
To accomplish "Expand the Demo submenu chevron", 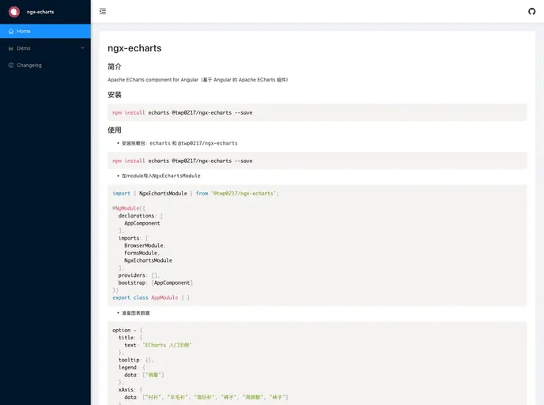I will [x=82, y=48].
